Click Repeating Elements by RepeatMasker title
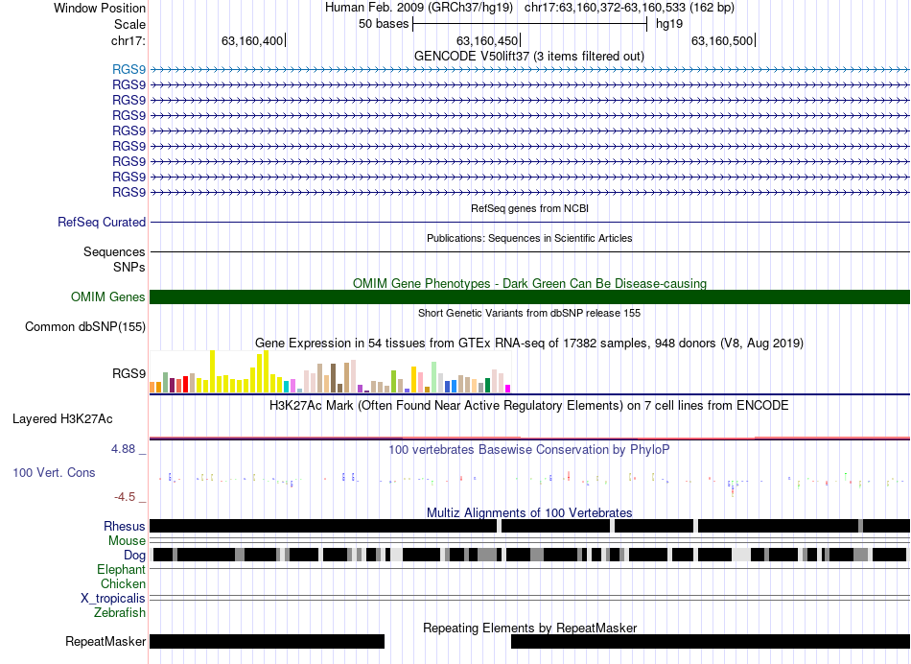This screenshot has height=664, width=911. pyautogui.click(x=530, y=628)
